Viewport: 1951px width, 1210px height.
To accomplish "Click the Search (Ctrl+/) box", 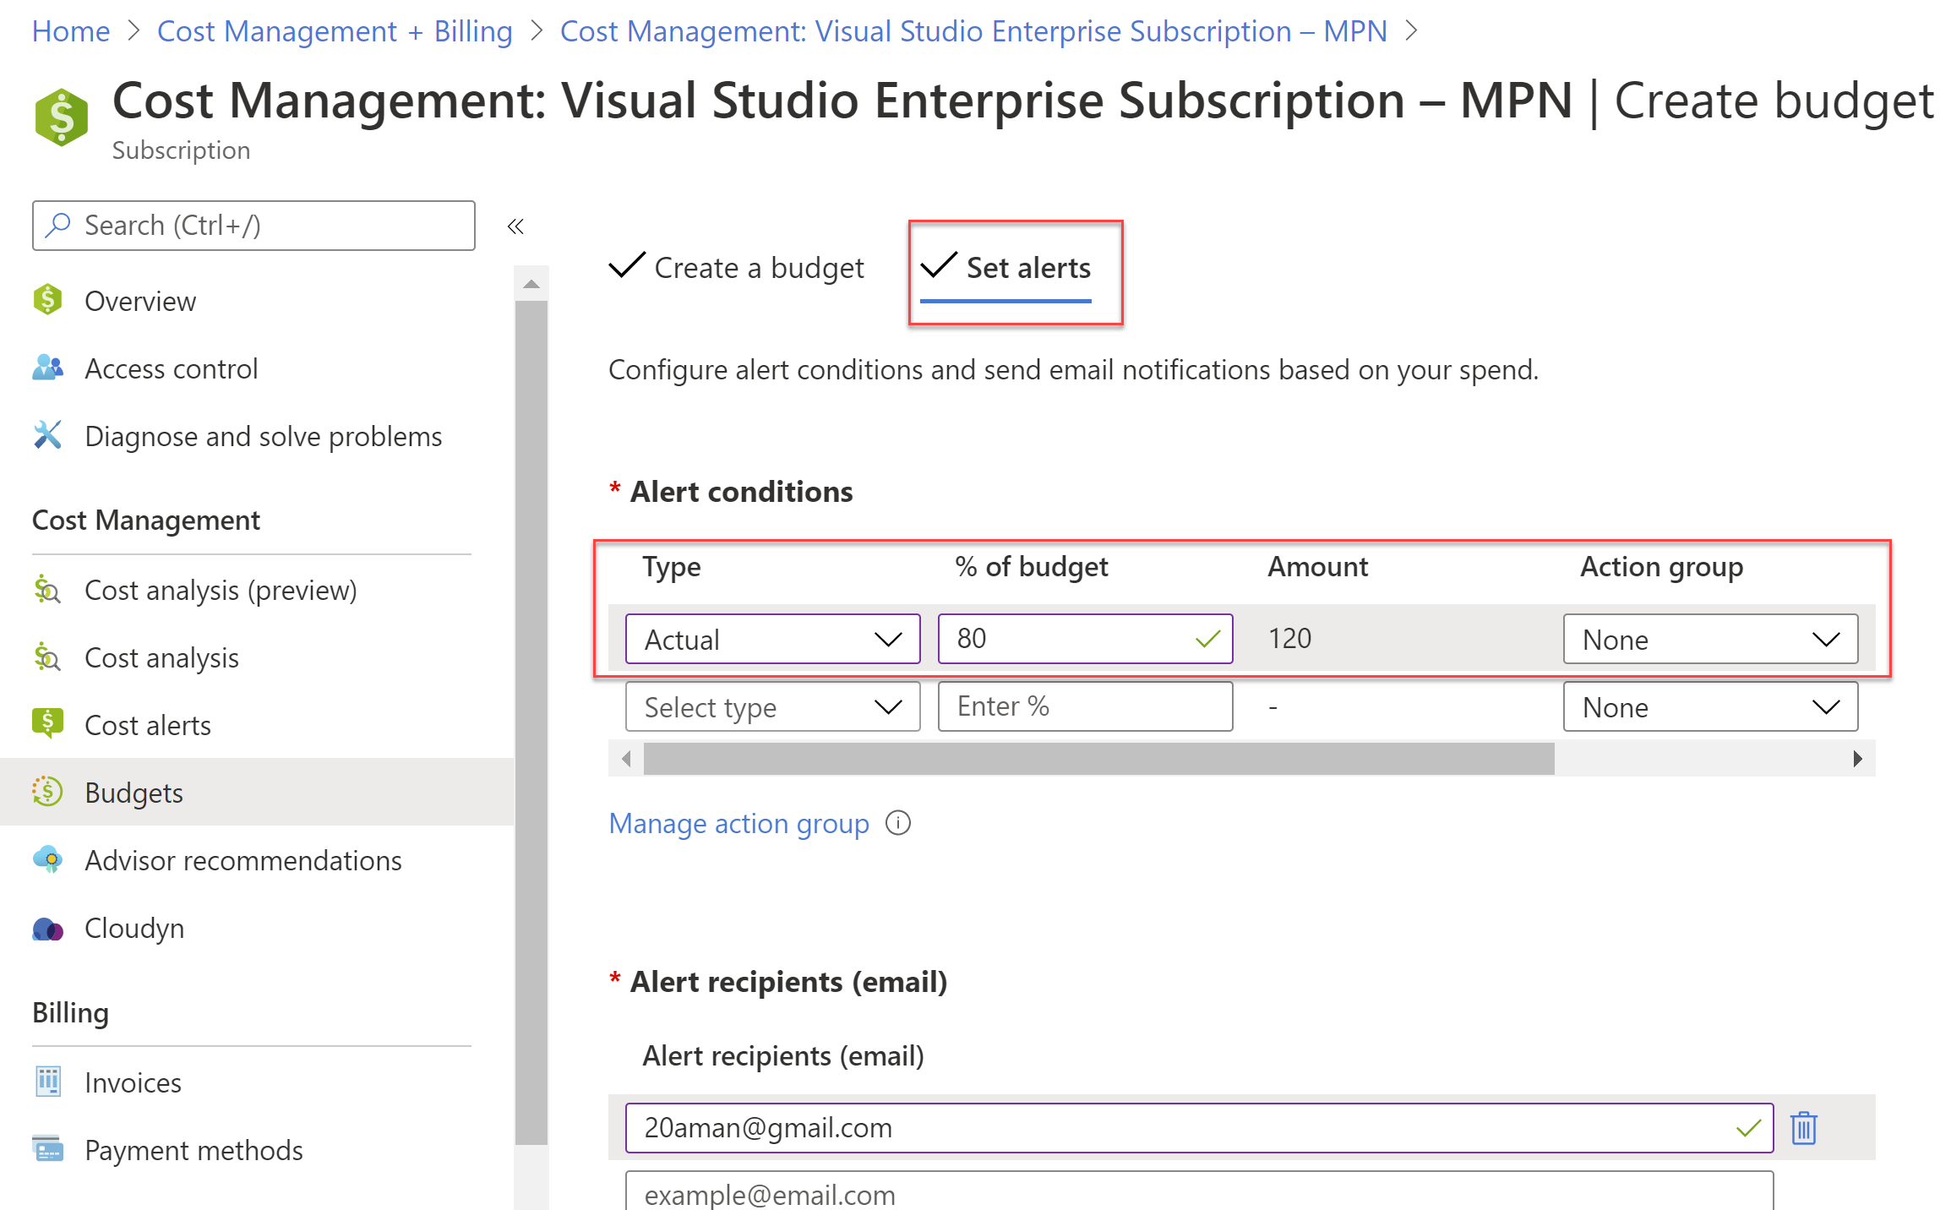I will coord(253,226).
